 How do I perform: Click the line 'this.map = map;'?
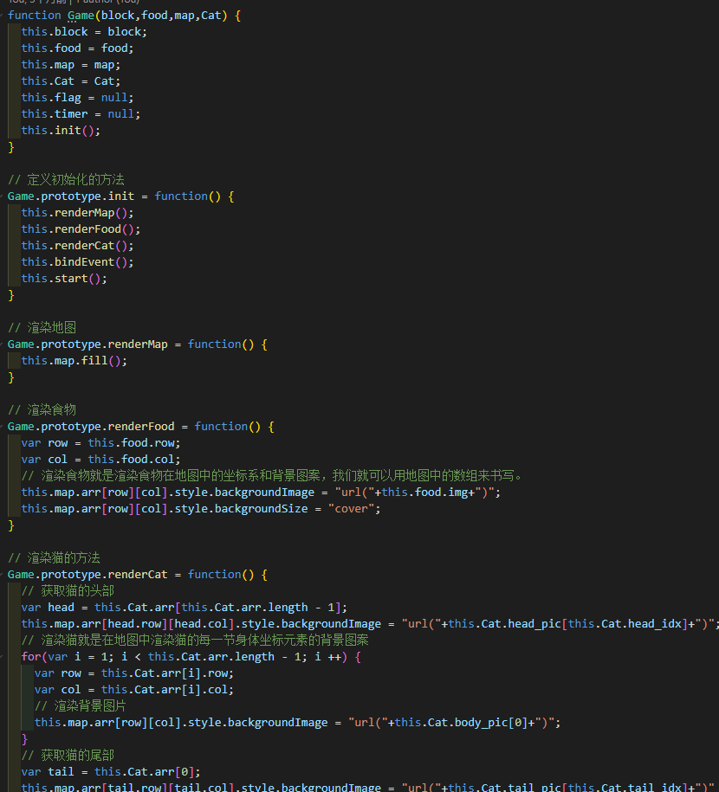(71, 65)
